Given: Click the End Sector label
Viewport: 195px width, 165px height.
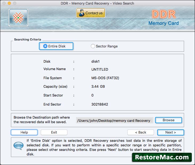Looking at the screenshot, I should tap(52, 104).
